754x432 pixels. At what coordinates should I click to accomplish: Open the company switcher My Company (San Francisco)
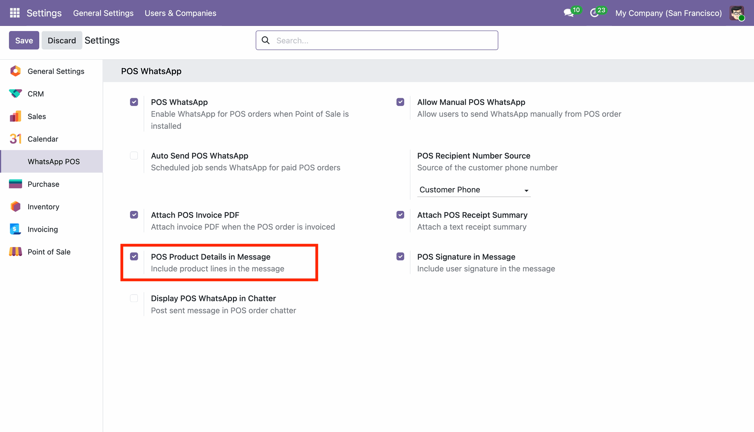668,13
